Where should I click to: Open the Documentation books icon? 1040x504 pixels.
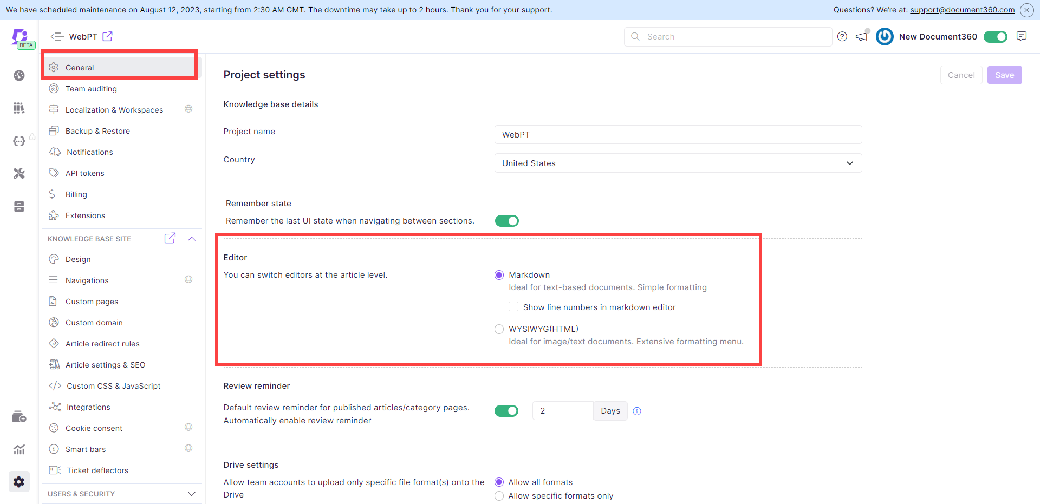(x=19, y=108)
